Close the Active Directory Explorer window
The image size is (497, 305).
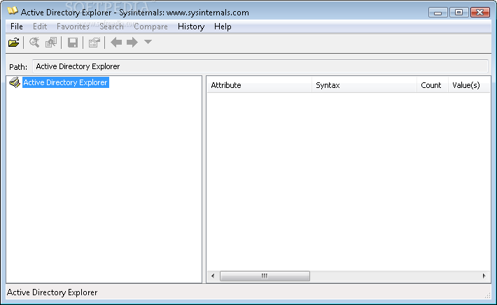click(480, 13)
